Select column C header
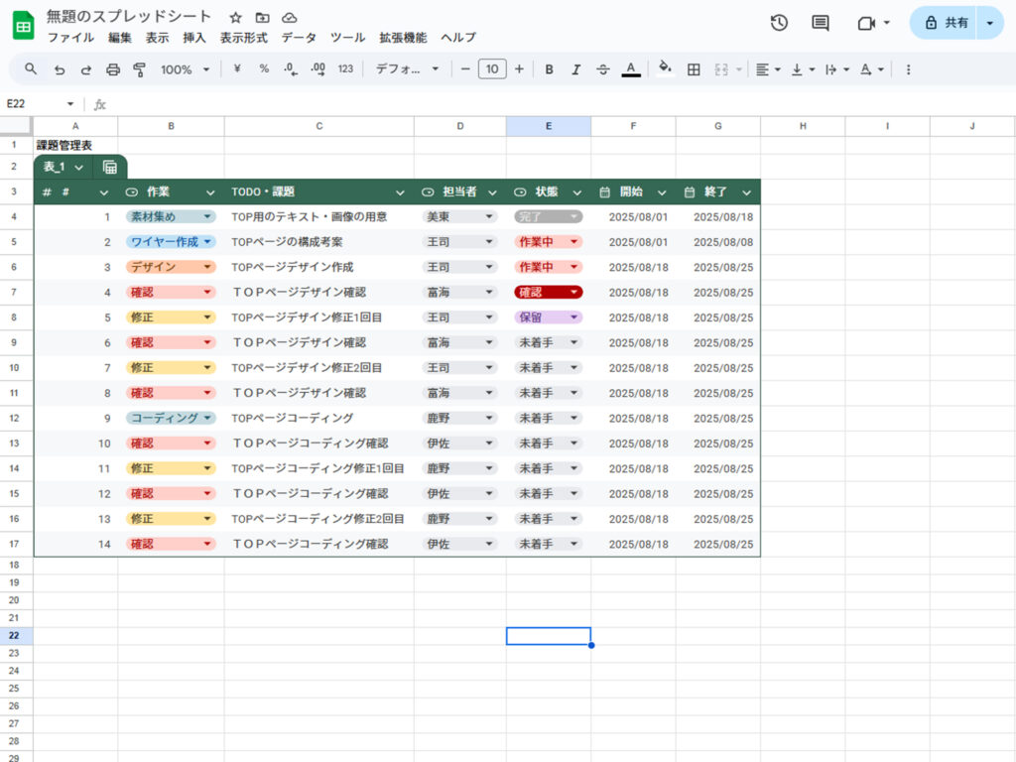 tap(318, 126)
